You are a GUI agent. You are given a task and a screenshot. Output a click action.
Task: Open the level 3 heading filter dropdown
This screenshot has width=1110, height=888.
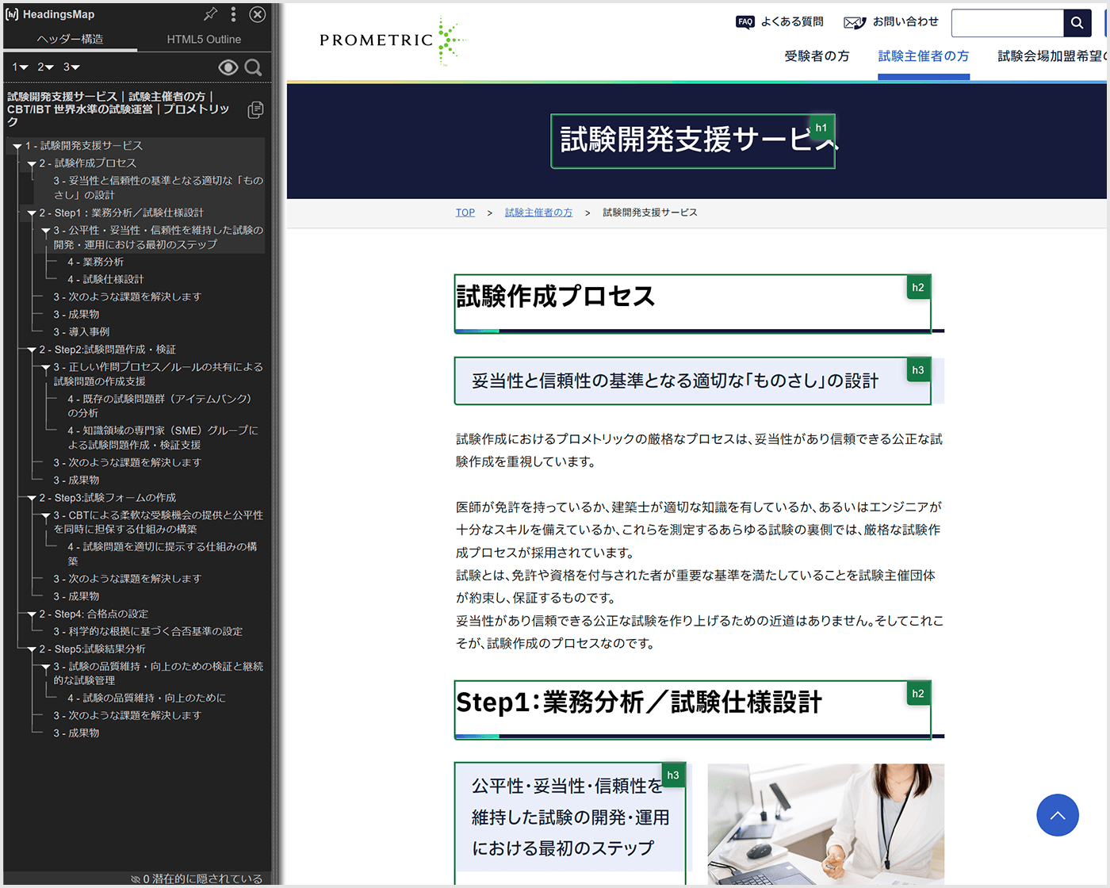(x=71, y=67)
